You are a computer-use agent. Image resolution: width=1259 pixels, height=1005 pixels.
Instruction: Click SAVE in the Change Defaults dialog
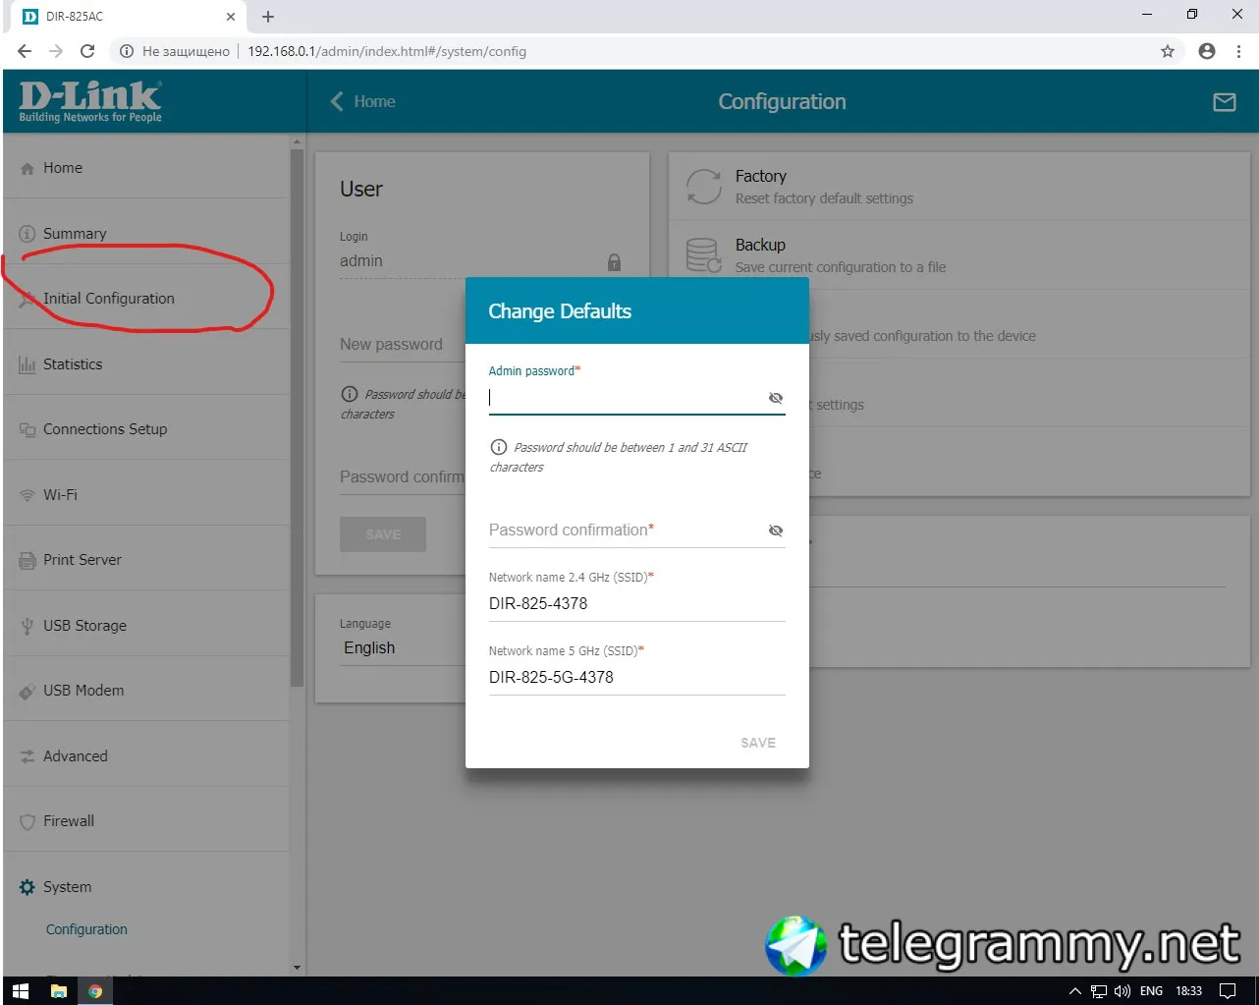point(758,743)
